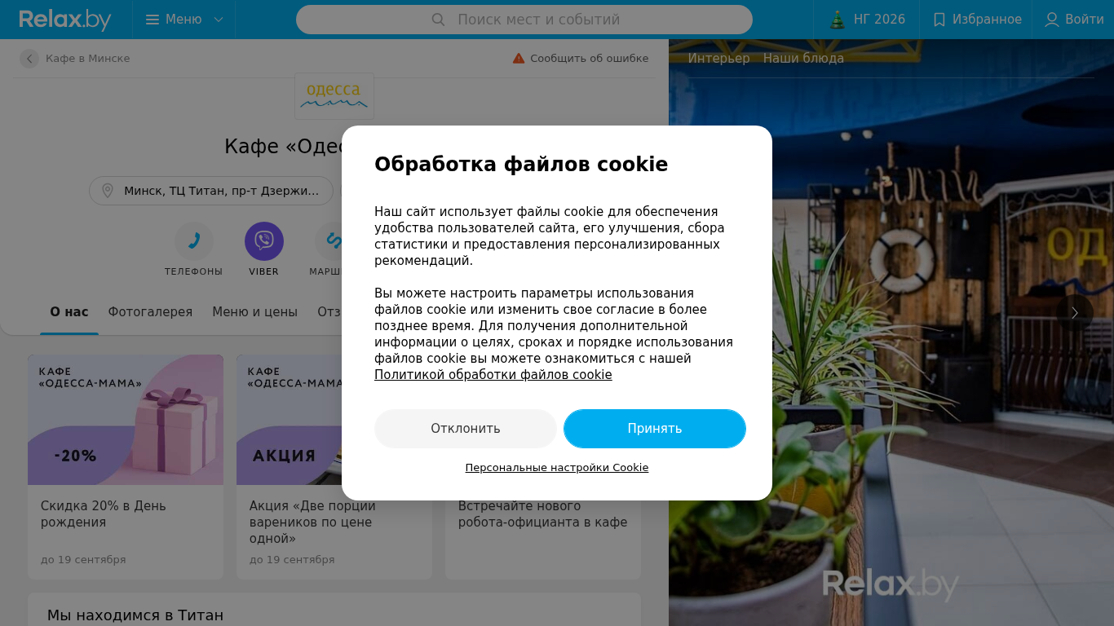Open the Скидка 20% в День рождения card
Screen dimensions: 1114x626
tap(126, 466)
